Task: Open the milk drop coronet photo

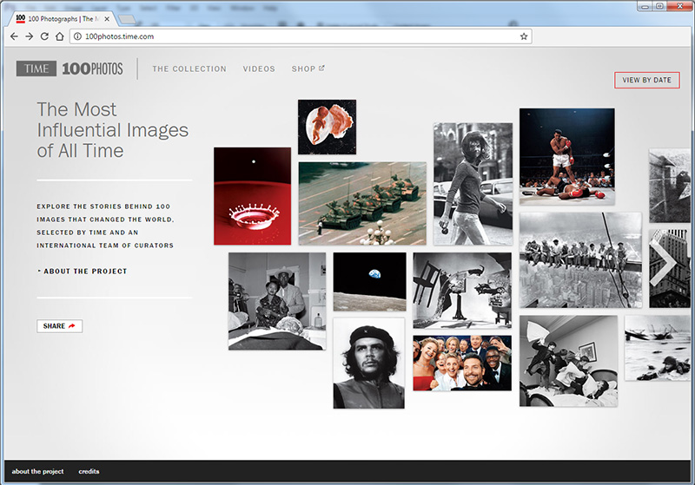Action: 252,196
